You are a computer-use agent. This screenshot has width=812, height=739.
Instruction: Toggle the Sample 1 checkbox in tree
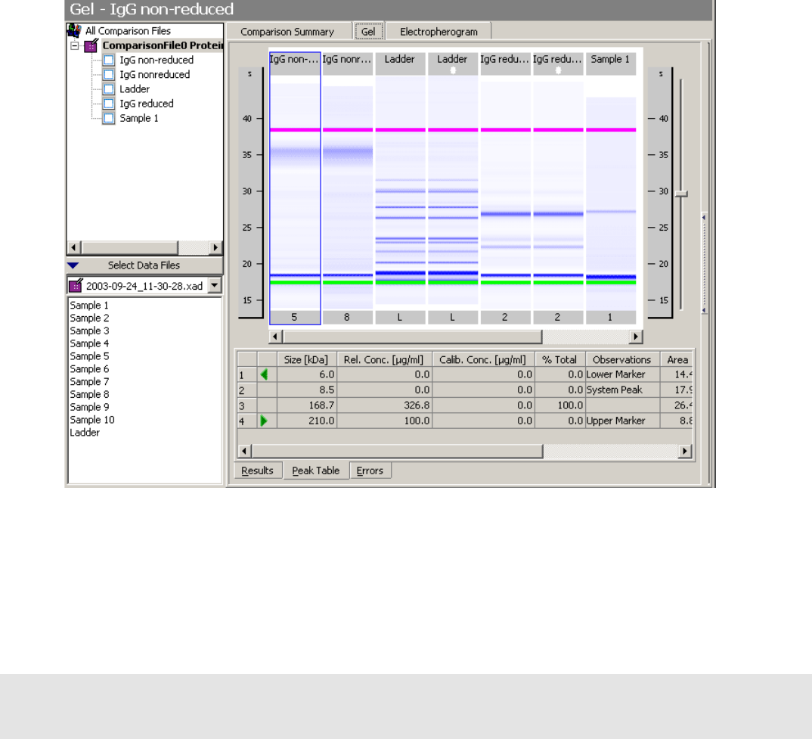(x=109, y=118)
